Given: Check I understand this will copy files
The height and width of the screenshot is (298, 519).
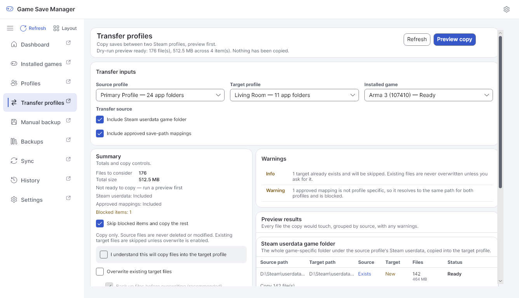Looking at the screenshot, I should point(104,255).
